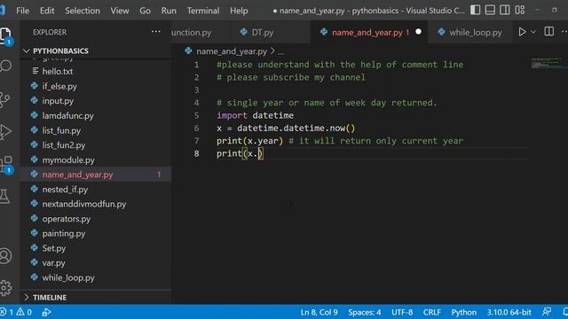Screen dimensions: 568x319
Task: Open run options dropdown arrow
Action: point(533,32)
